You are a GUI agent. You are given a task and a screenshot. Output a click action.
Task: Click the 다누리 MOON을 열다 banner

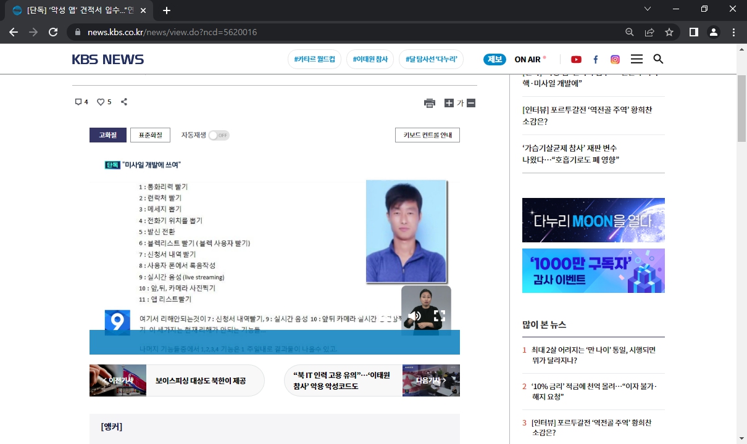(x=593, y=220)
